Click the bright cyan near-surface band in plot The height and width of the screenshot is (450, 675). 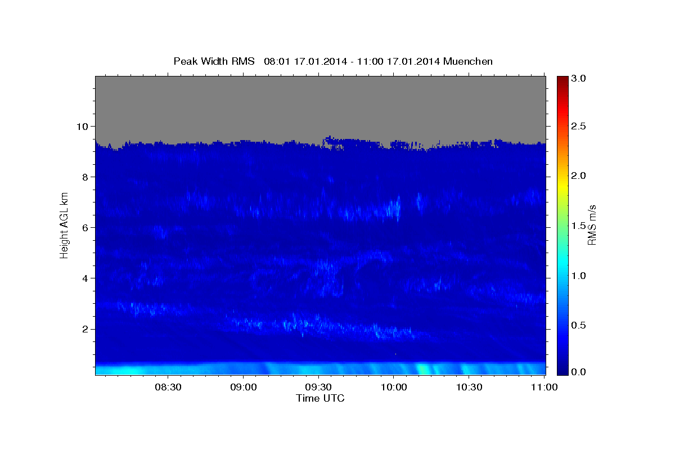click(x=320, y=369)
